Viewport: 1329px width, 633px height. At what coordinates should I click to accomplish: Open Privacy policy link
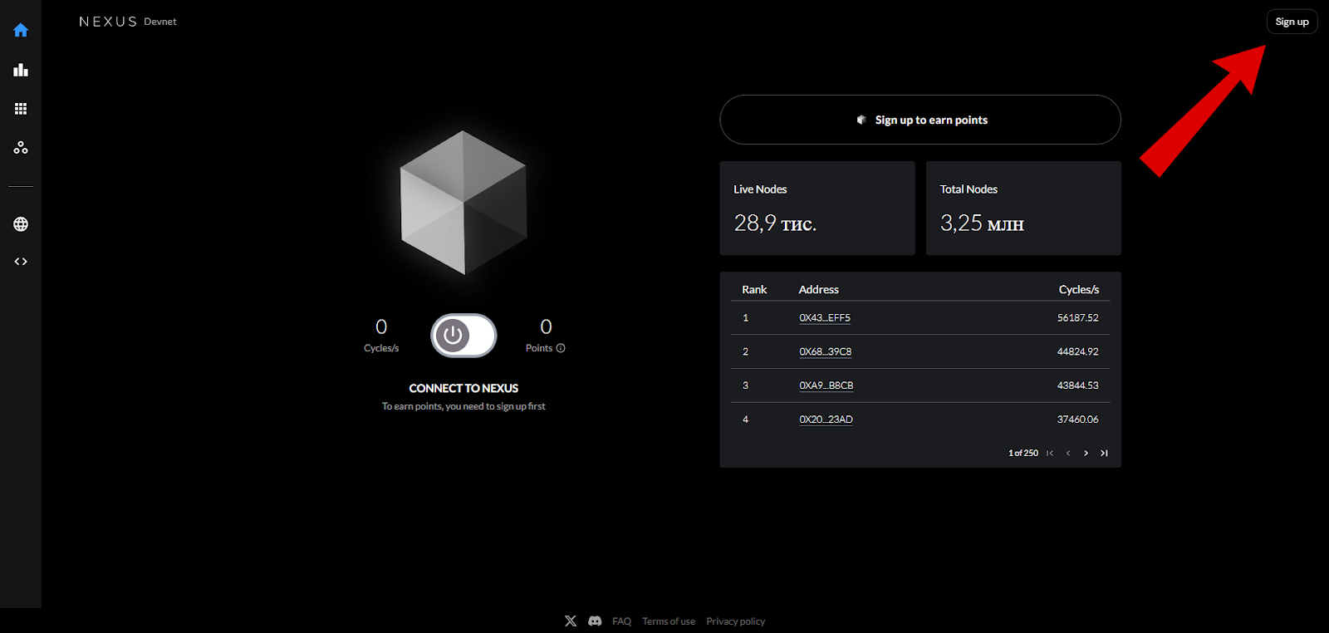coord(736,621)
